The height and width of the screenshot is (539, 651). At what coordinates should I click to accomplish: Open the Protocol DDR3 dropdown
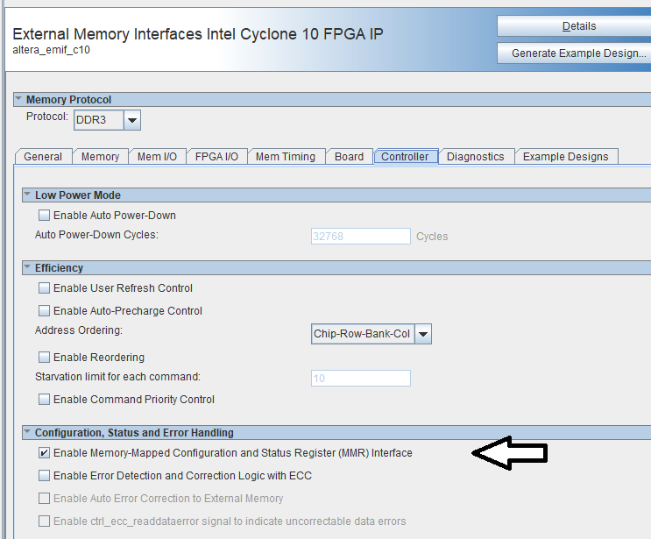tap(108, 120)
